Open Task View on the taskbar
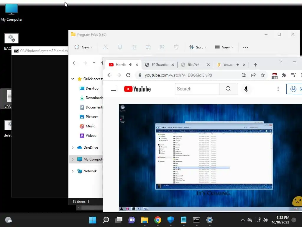 (x=119, y=220)
